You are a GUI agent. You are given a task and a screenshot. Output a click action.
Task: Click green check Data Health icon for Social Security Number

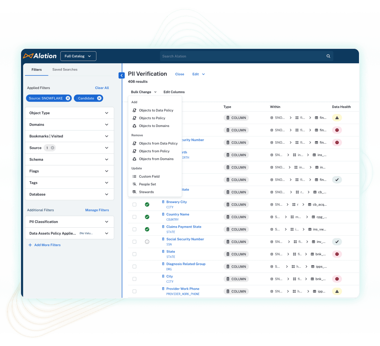pos(337,242)
